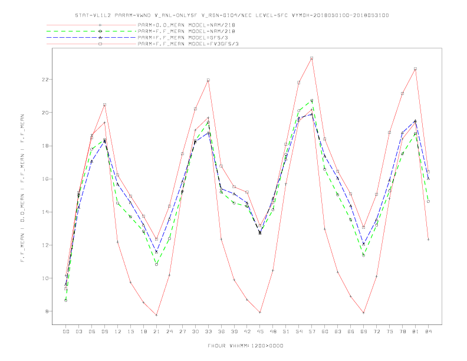
Task: Click y-axis tick label 14
Action: click(45, 212)
